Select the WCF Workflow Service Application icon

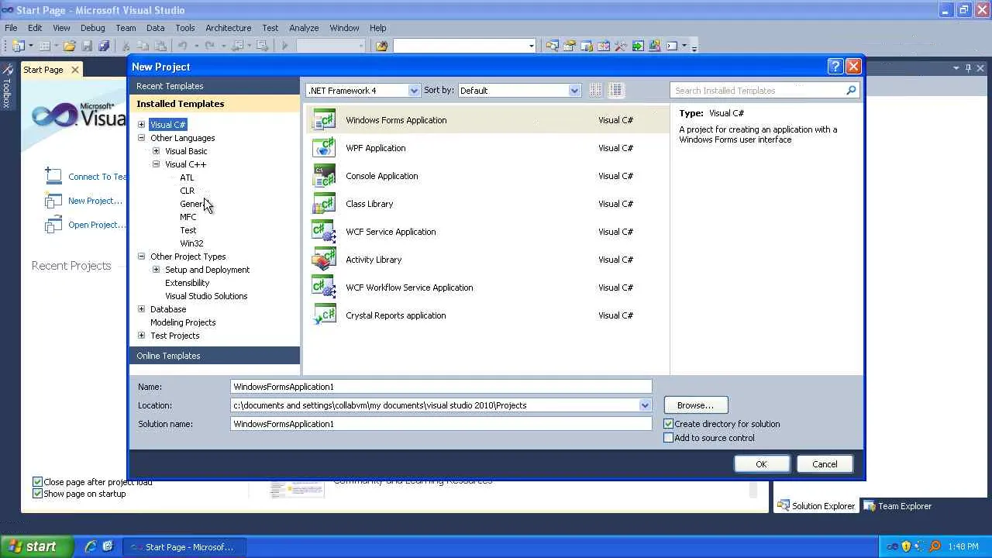tap(324, 288)
